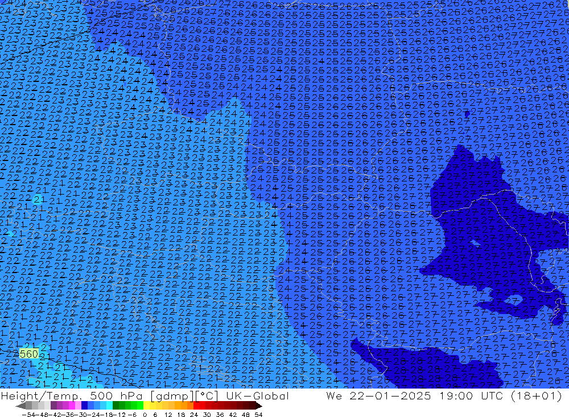Screen dimensions: 569x417
Task: Pick the cyan swatch left of dark green
Action: coord(109,406)
